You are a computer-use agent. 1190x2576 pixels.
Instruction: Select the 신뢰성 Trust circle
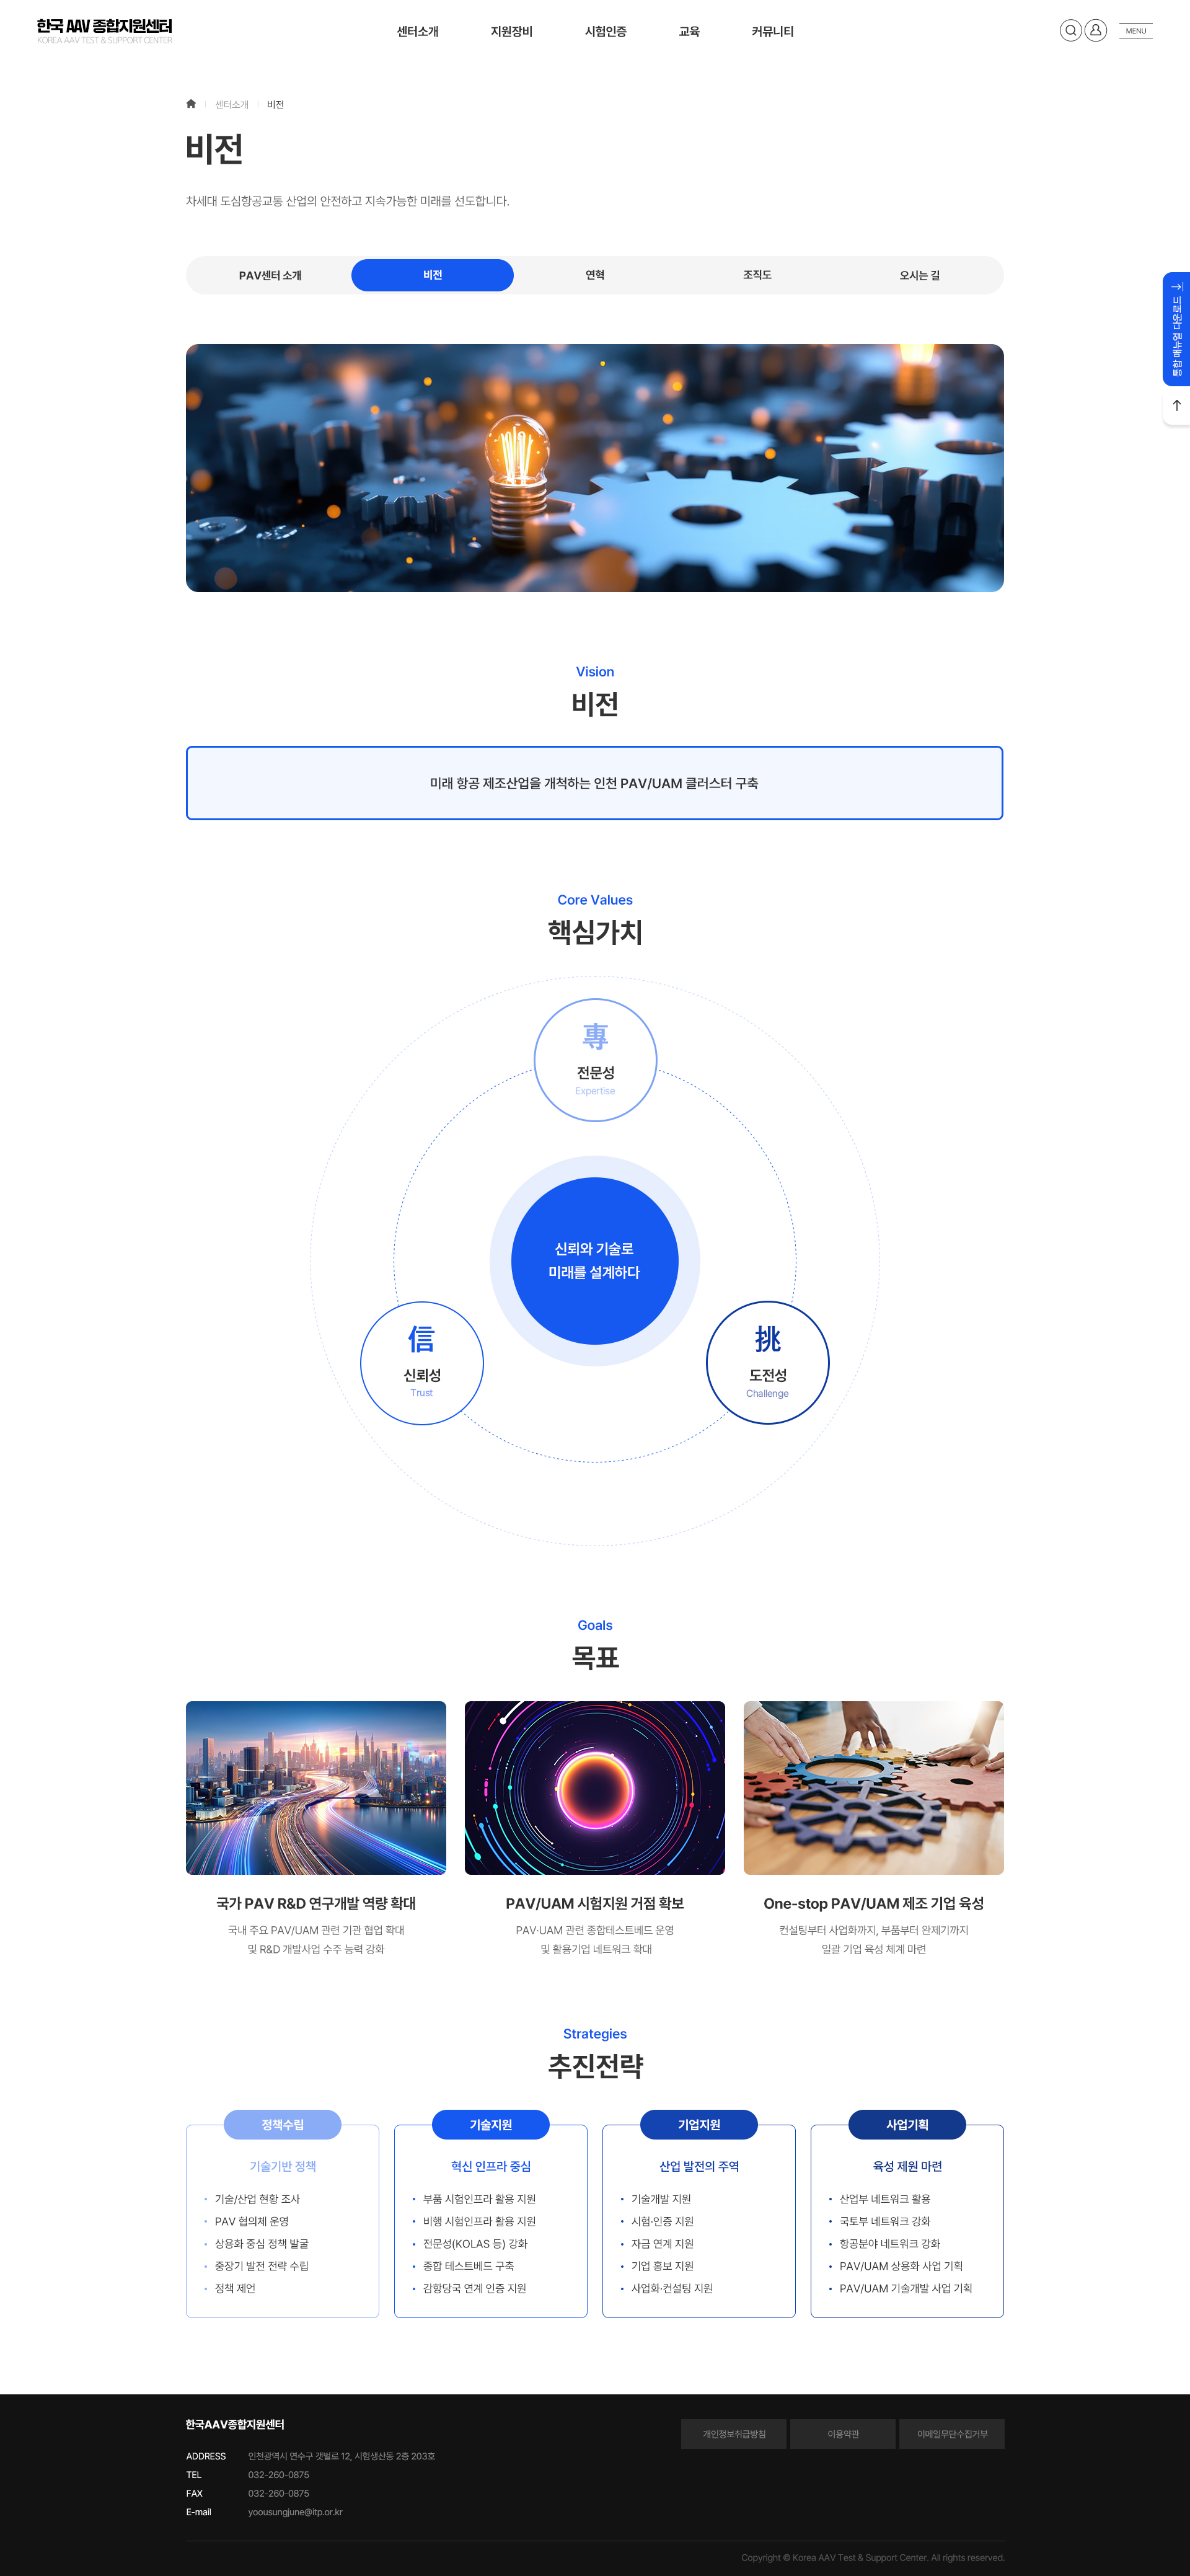coord(422,1363)
